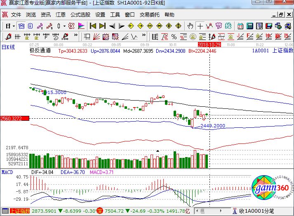Open the 公式选股 menu
The width and height of the screenshot is (294, 216).
tap(80, 15)
